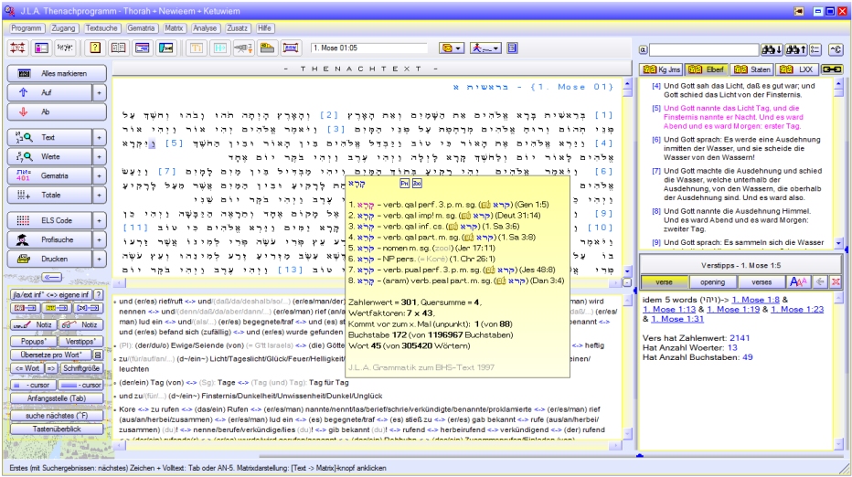Select the long '- cursor' option

click(x=80, y=385)
